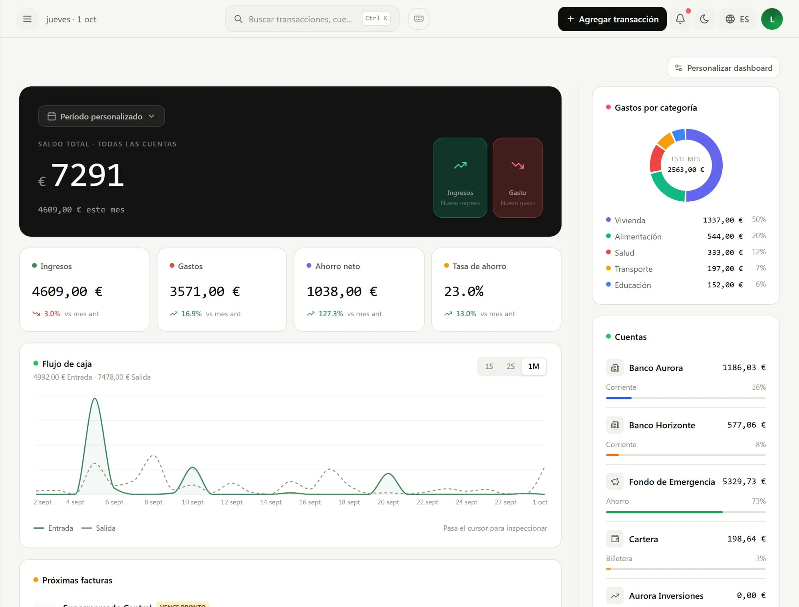Click the Banco Aurora account icon
The height and width of the screenshot is (607, 799).
click(x=615, y=368)
